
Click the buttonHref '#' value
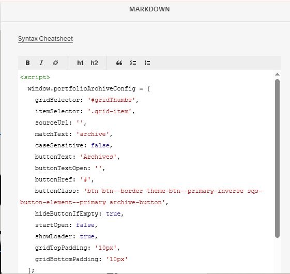[x=85, y=179]
